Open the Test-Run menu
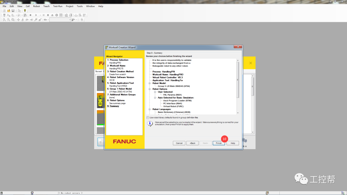The width and height of the screenshot is (347, 195). coord(58,6)
